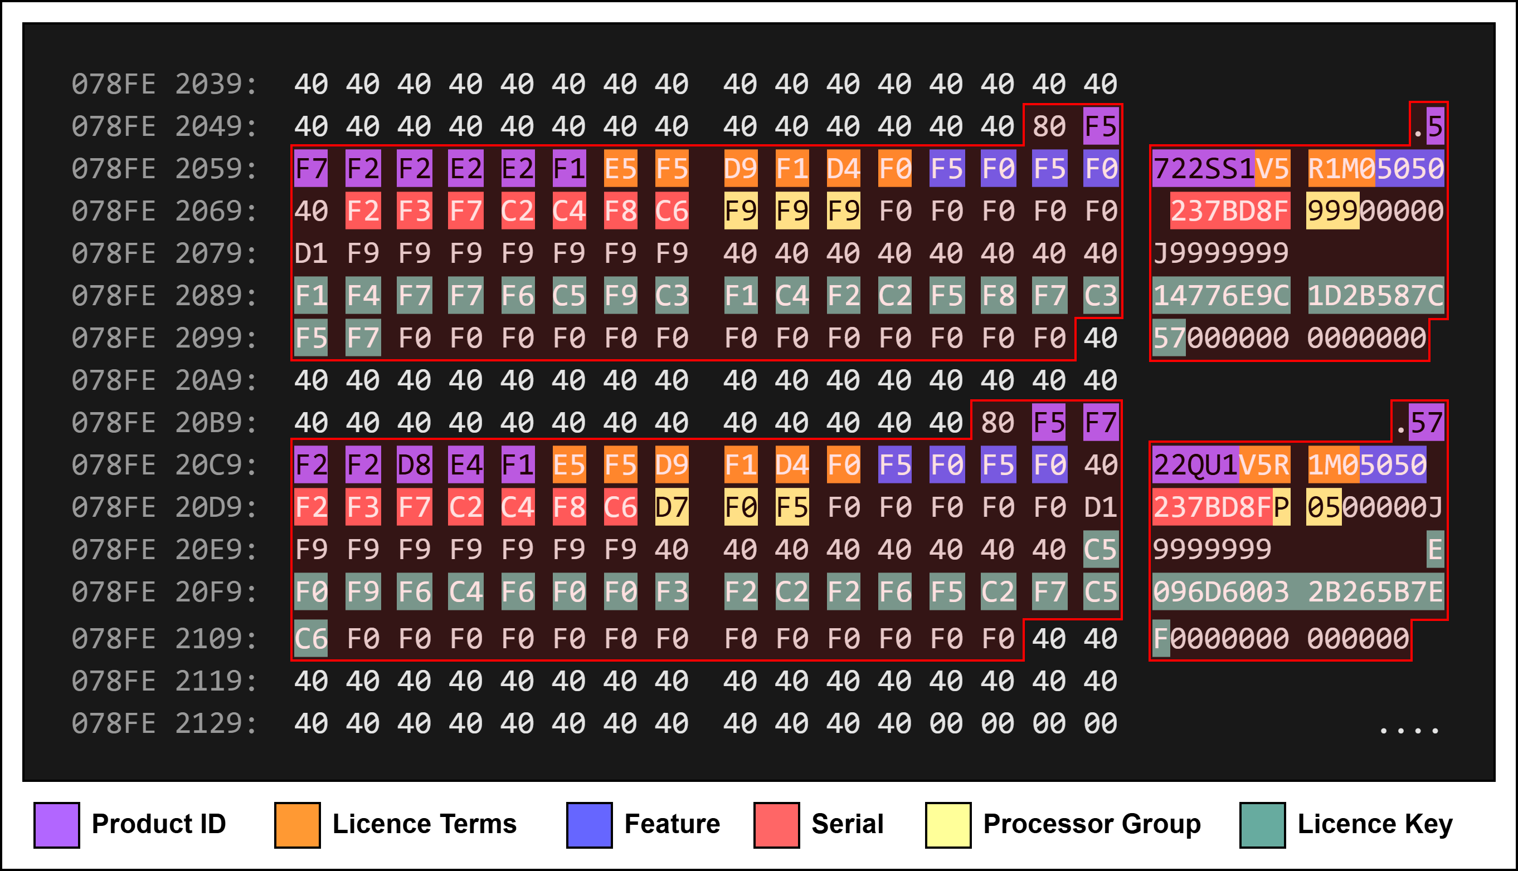Viewport: 1518px width, 871px height.
Task: Click the D1 byte on row 2079
Action: pos(310,253)
